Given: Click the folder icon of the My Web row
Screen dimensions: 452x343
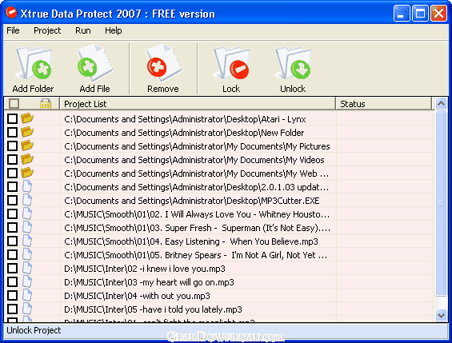Looking at the screenshot, I should 27,172.
